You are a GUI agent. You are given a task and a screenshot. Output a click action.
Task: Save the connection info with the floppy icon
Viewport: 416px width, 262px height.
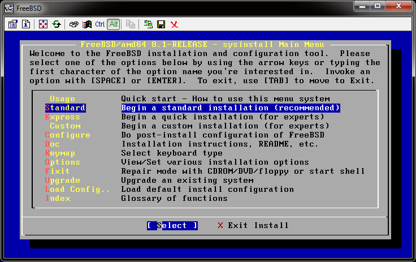(161, 24)
